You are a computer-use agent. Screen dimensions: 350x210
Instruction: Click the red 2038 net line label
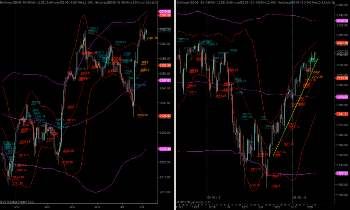click(x=70, y=107)
